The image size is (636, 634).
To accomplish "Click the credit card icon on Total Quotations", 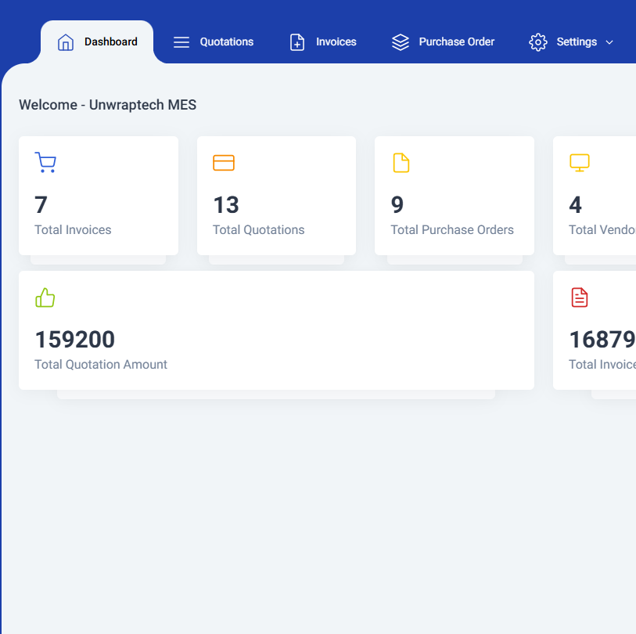I will [224, 163].
